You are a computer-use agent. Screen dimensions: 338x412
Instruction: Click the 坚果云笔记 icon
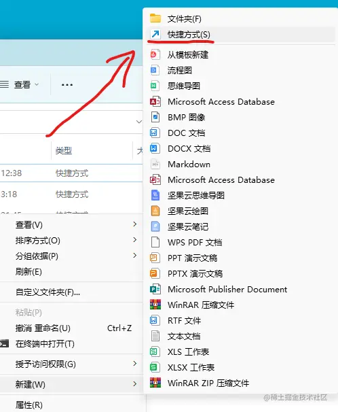(155, 226)
